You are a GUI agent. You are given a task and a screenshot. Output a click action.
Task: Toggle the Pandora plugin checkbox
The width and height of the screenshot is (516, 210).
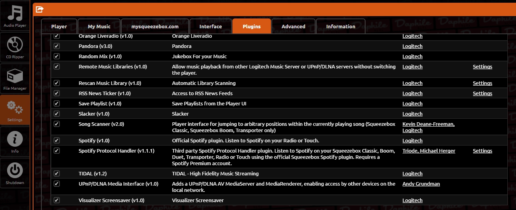click(x=57, y=46)
